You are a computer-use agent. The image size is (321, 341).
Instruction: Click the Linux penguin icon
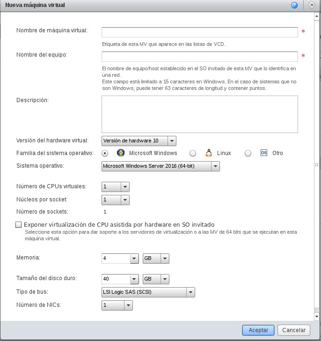[x=209, y=153]
